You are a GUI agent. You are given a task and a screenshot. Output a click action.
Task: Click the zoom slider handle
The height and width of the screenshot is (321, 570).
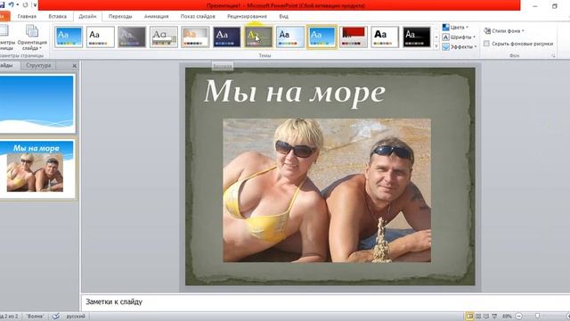tap(537, 317)
